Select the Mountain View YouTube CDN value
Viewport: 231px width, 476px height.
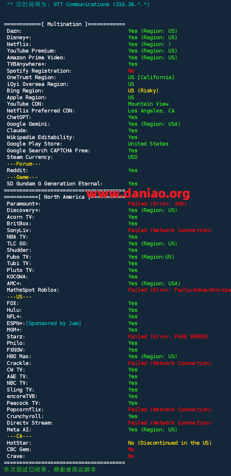[148, 104]
